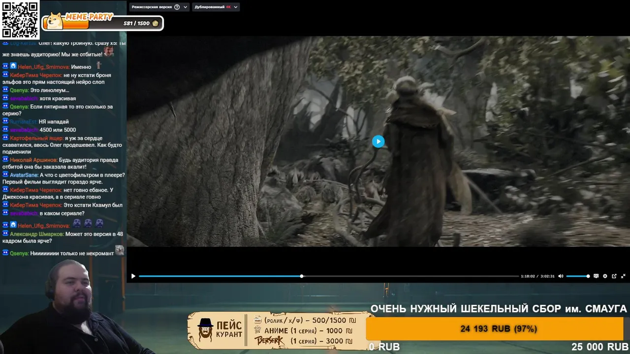Mute audio with the speaker icon
The height and width of the screenshot is (354, 630).
[x=561, y=276]
